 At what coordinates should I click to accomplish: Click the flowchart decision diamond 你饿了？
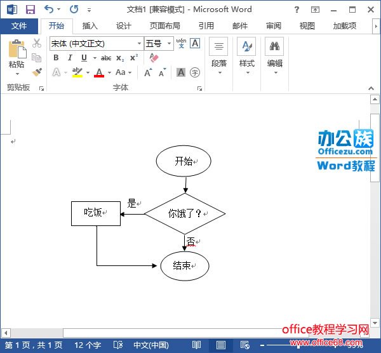point(185,214)
